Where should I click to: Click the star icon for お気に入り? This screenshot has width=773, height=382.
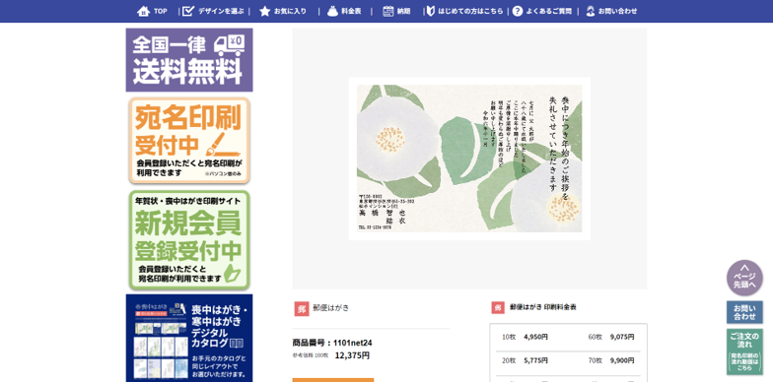point(264,11)
